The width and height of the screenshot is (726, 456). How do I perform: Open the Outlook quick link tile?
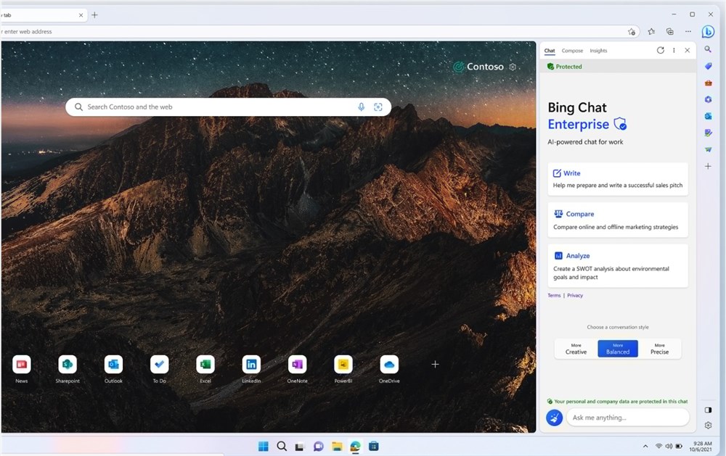pyautogui.click(x=113, y=368)
